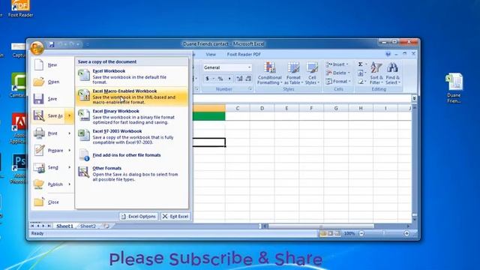Open the Number group dialog launcher
Viewport: 480px width, 270px height.
(x=250, y=88)
